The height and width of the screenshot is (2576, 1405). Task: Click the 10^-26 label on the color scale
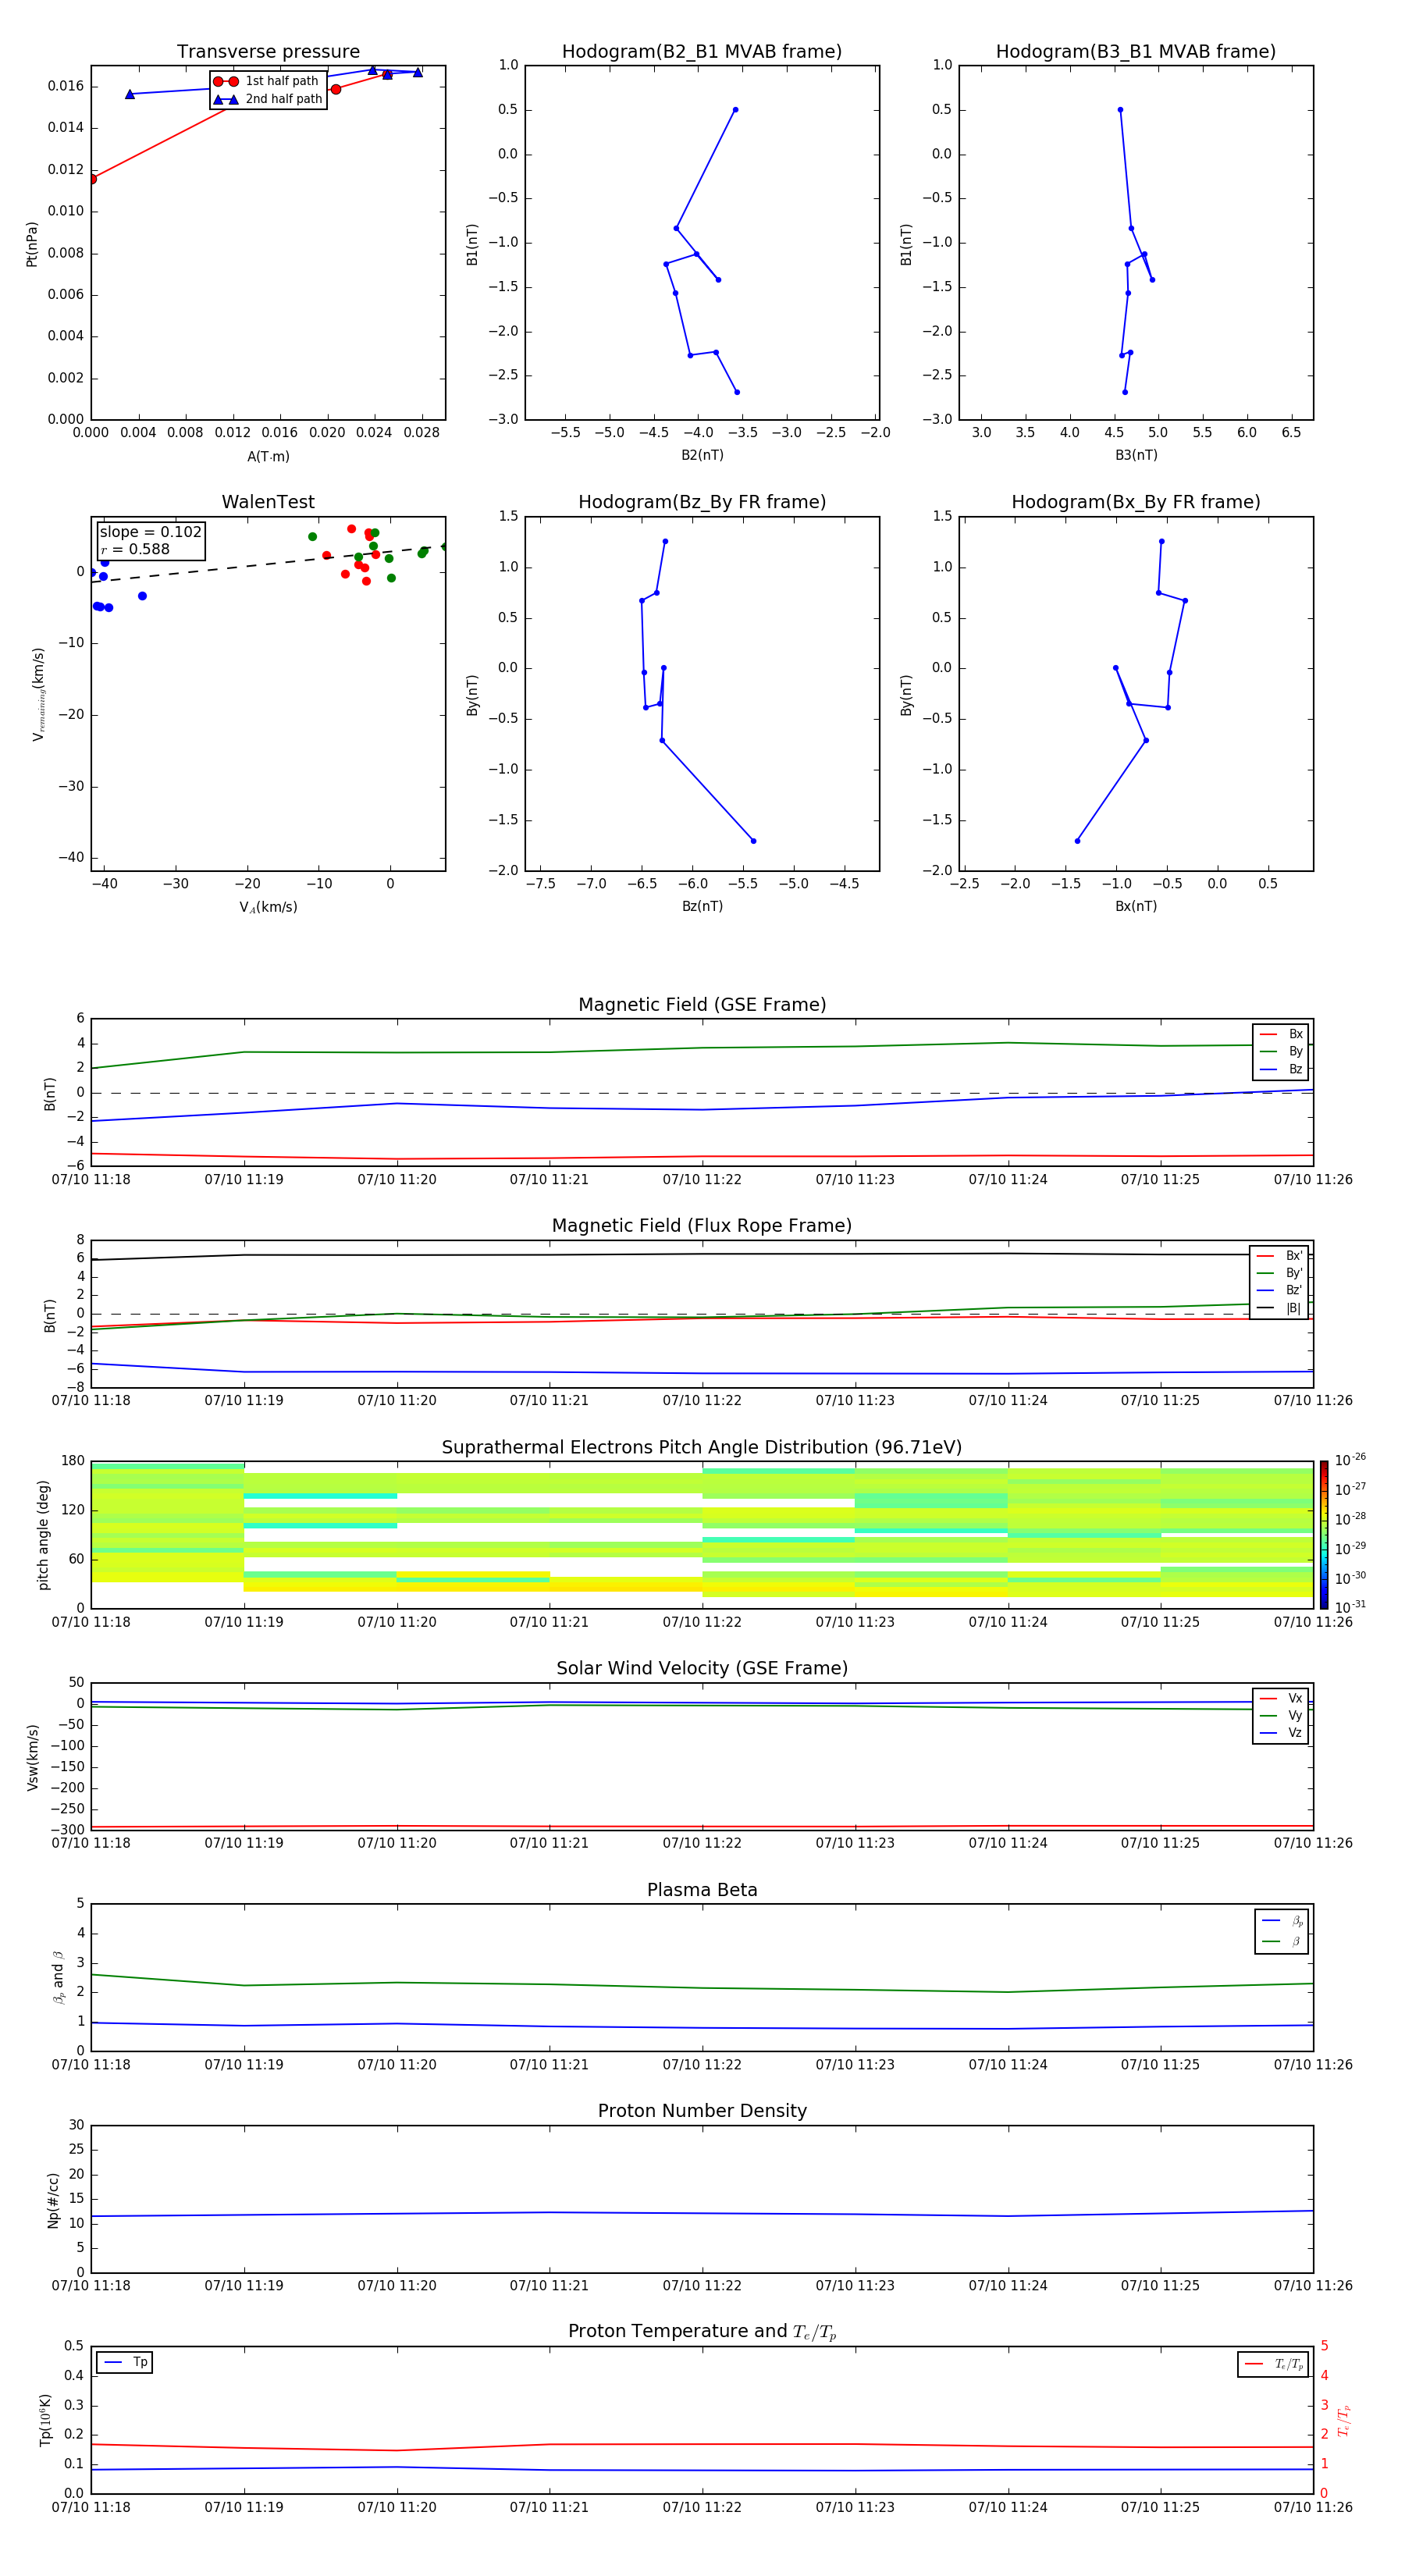click(1349, 1460)
